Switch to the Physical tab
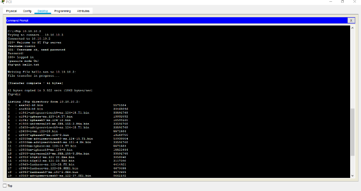The height and width of the screenshot is (191, 361). (x=12, y=11)
